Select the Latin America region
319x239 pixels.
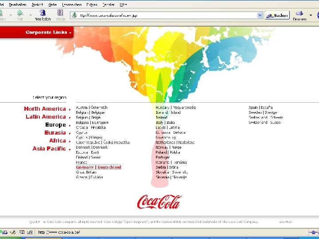(x=46, y=117)
